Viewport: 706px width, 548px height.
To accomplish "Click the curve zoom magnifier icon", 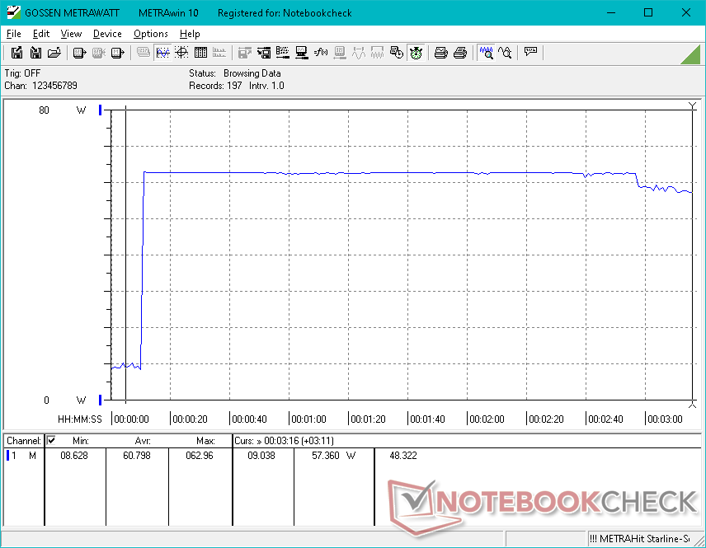I will [505, 53].
